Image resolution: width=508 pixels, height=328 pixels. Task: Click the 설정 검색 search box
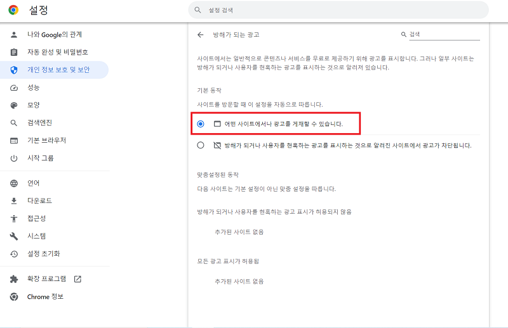click(338, 10)
